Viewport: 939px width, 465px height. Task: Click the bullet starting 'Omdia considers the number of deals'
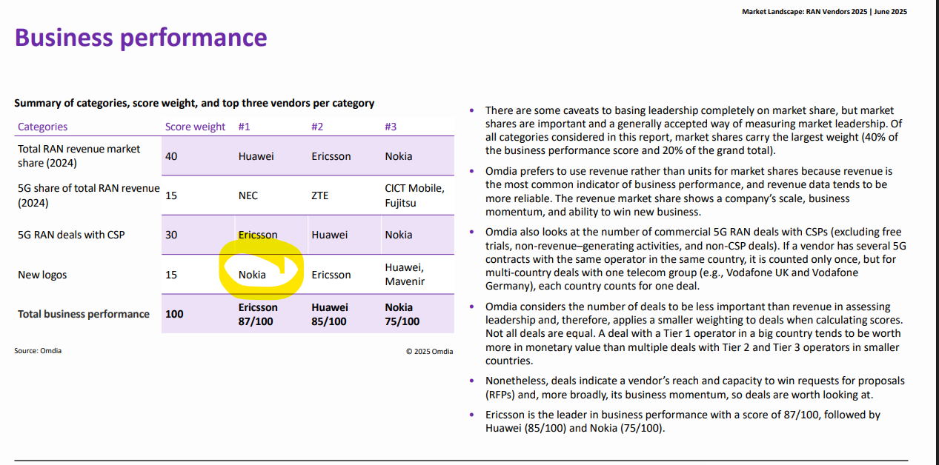[x=694, y=334]
